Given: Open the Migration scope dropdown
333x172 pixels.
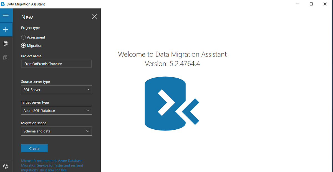Looking at the screenshot, I should [56, 131].
